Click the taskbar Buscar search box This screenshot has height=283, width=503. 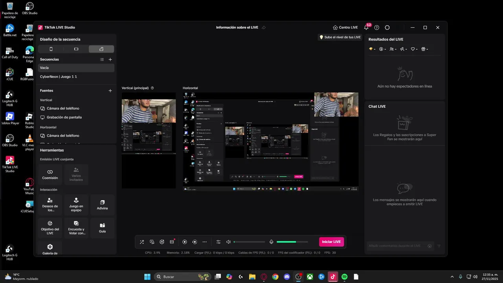coord(183,277)
